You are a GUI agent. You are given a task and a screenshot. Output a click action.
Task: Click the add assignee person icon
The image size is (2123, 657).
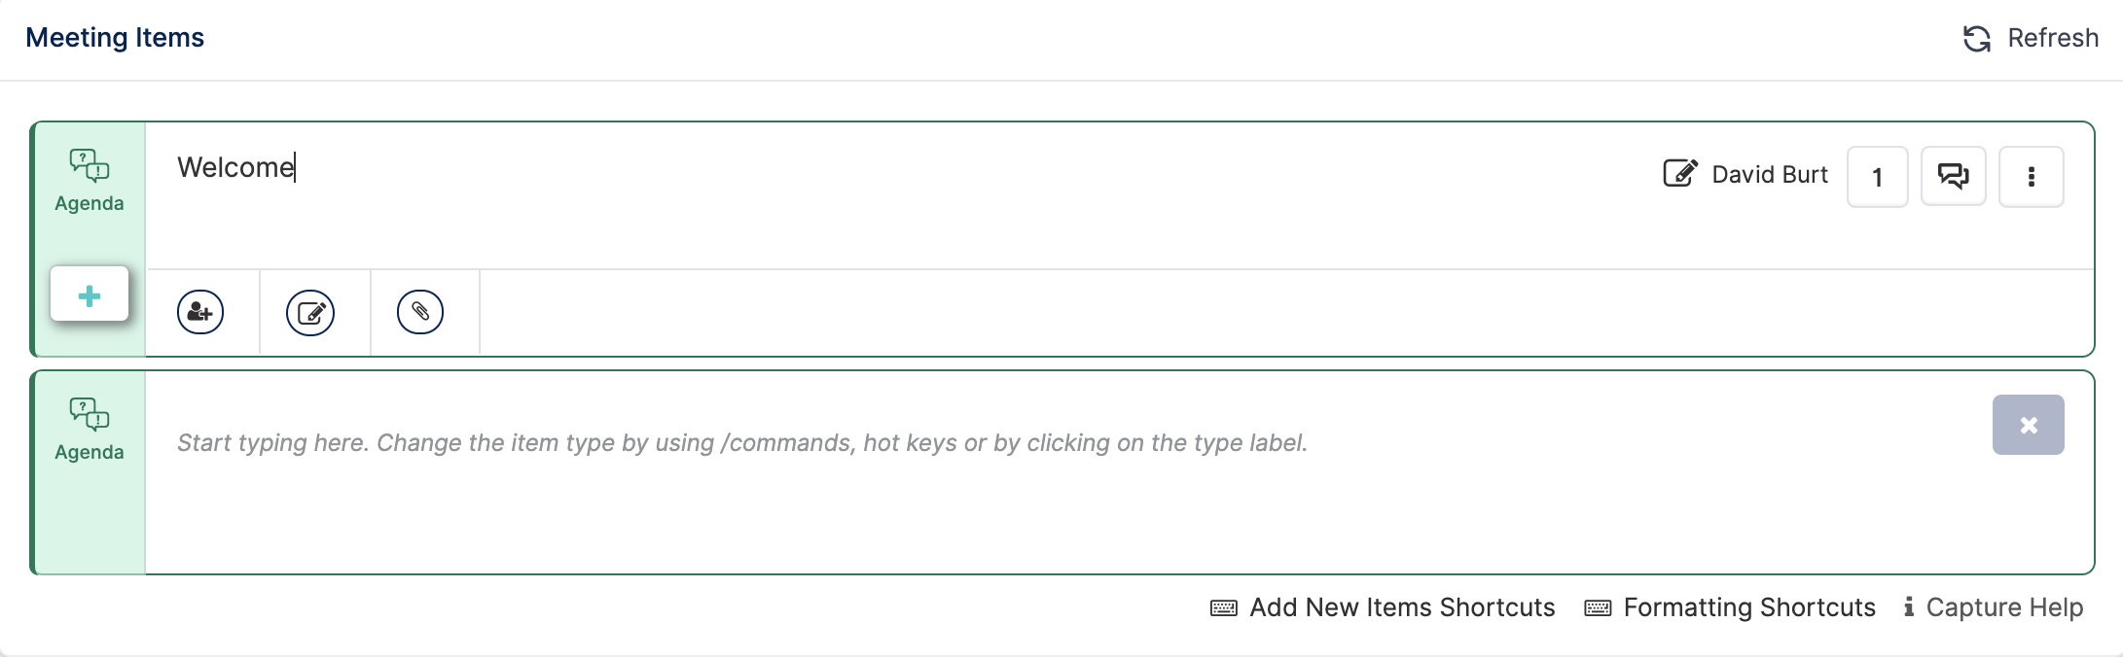[200, 312]
